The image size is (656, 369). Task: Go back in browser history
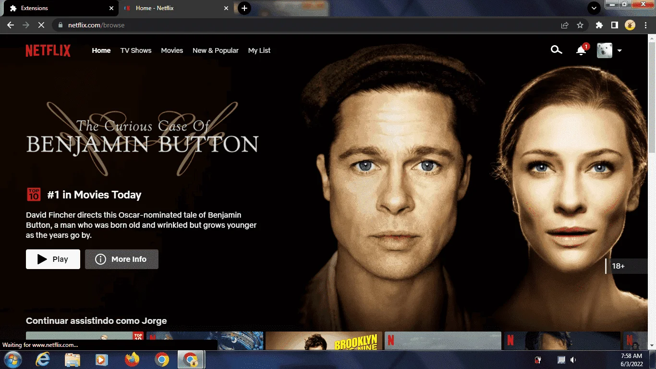(x=11, y=25)
